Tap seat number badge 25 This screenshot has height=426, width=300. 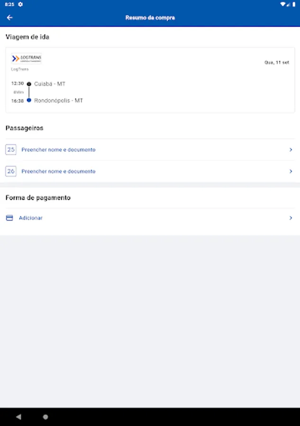pos(11,150)
